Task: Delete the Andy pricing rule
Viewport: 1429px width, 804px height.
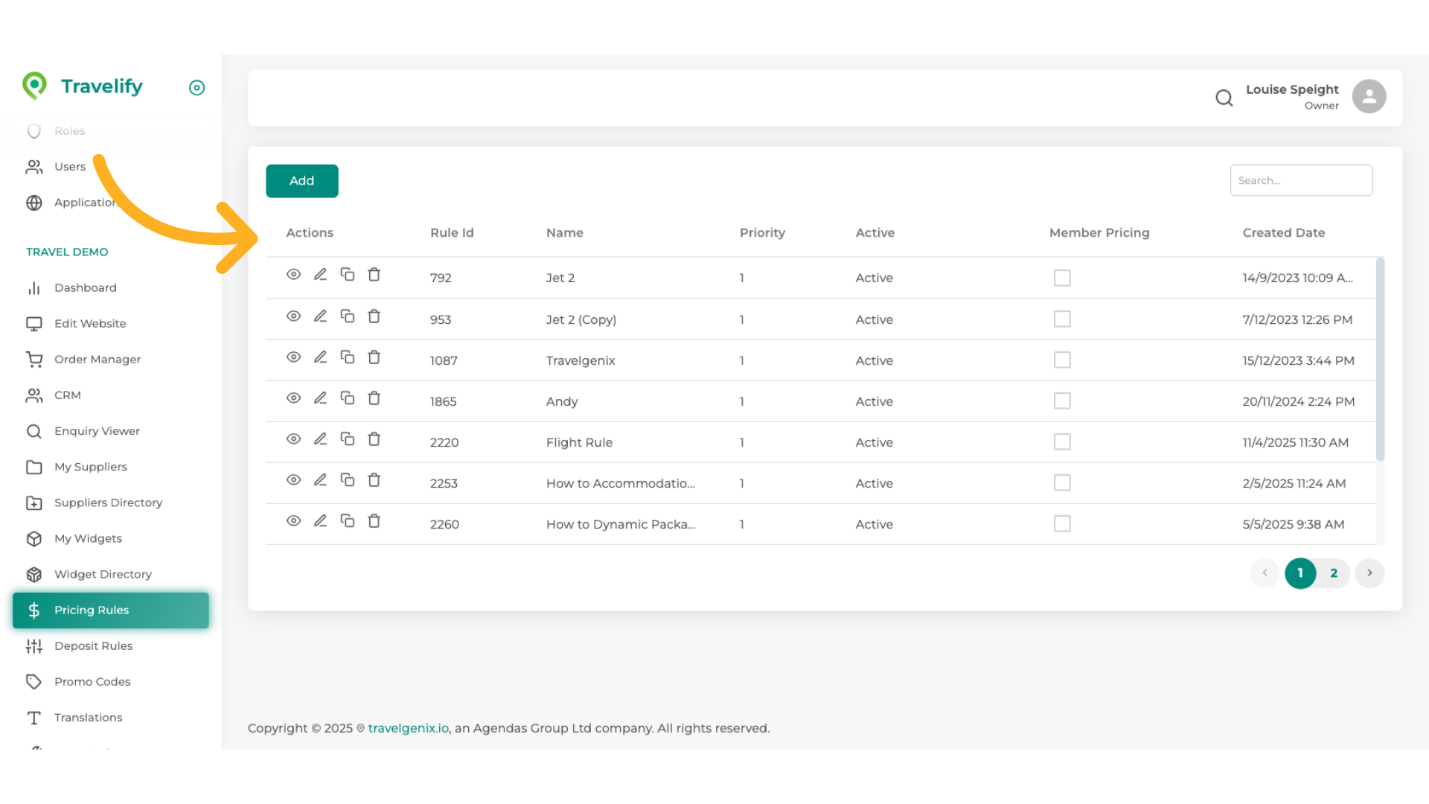Action: coord(374,398)
